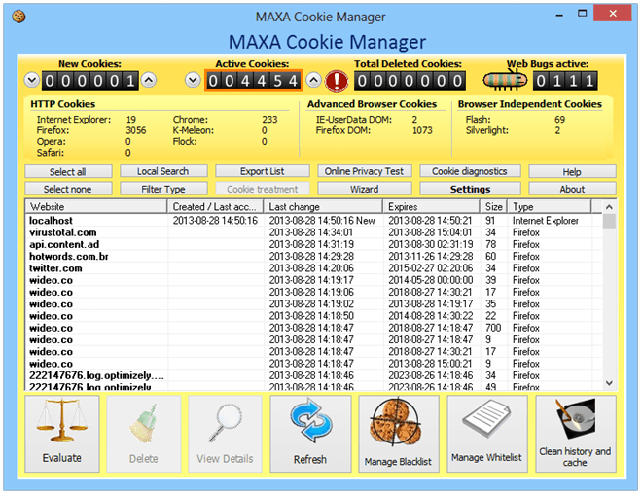Screen dimensions: 642x494
Task: Sort by Website column header
Action: pos(96,206)
